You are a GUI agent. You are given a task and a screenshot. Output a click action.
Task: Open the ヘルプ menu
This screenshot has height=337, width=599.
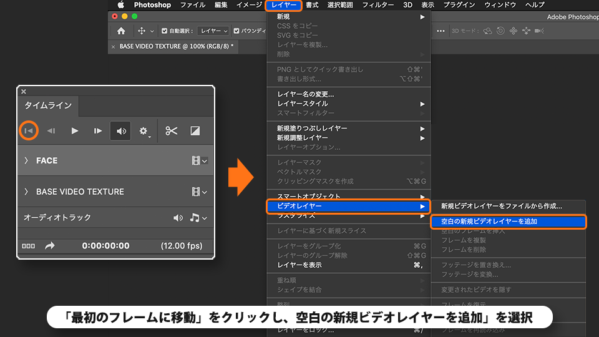(x=535, y=5)
